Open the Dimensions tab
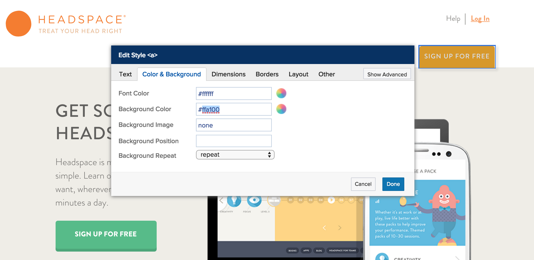The height and width of the screenshot is (260, 534). 229,74
